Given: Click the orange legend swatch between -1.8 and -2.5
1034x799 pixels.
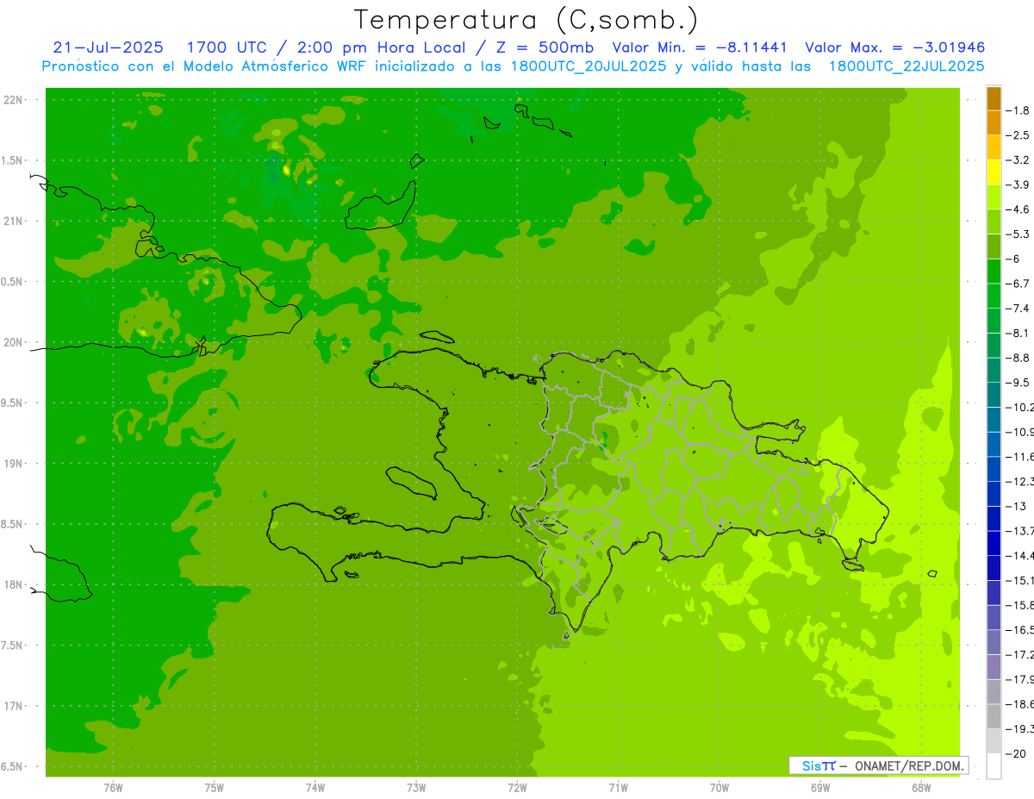Looking at the screenshot, I should [x=994, y=123].
